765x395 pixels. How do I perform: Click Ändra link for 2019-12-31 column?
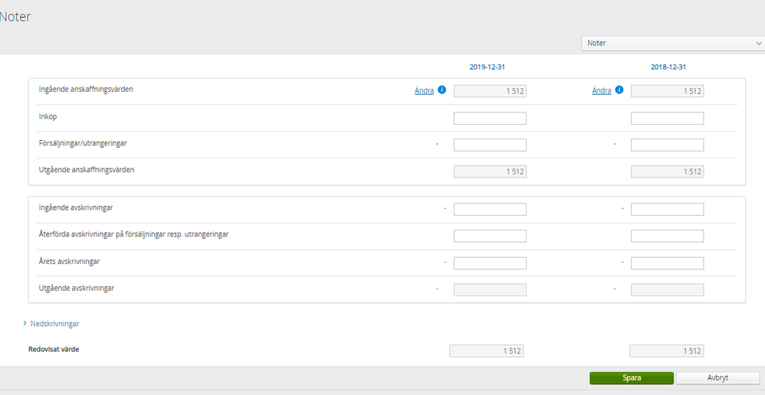(424, 90)
